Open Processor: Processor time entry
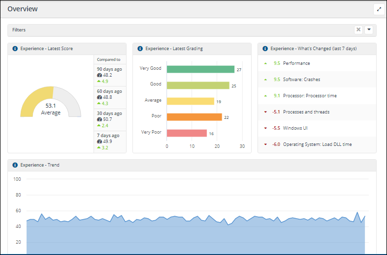The width and height of the screenshot is (387, 255). 310,96
